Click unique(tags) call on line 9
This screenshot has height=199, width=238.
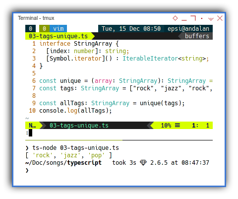pyautogui.click(x=161, y=103)
